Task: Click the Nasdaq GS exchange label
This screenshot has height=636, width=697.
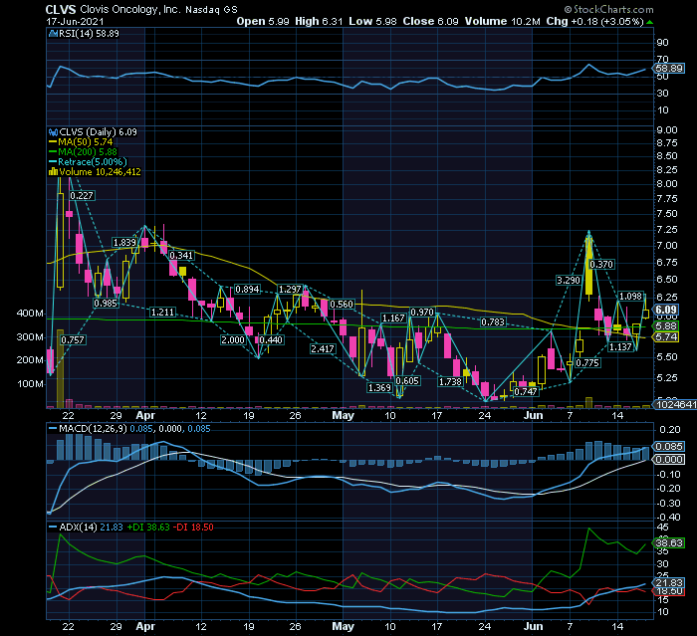Action: coord(211,9)
